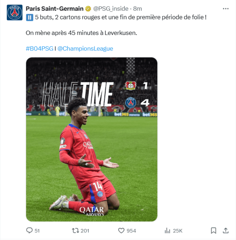Click the Paris Saint-Germain display name
Image resolution: width=236 pixels, height=240 pixels.
[x=55, y=9]
